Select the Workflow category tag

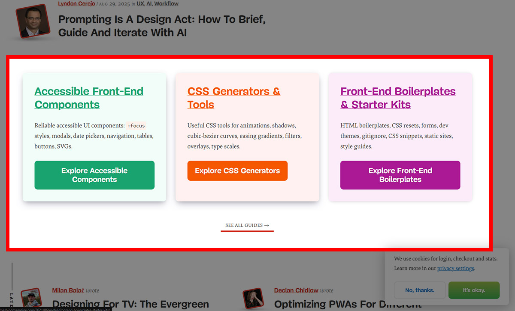(167, 3)
